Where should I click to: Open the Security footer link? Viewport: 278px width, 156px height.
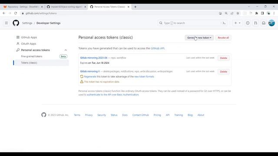tap(102, 115)
